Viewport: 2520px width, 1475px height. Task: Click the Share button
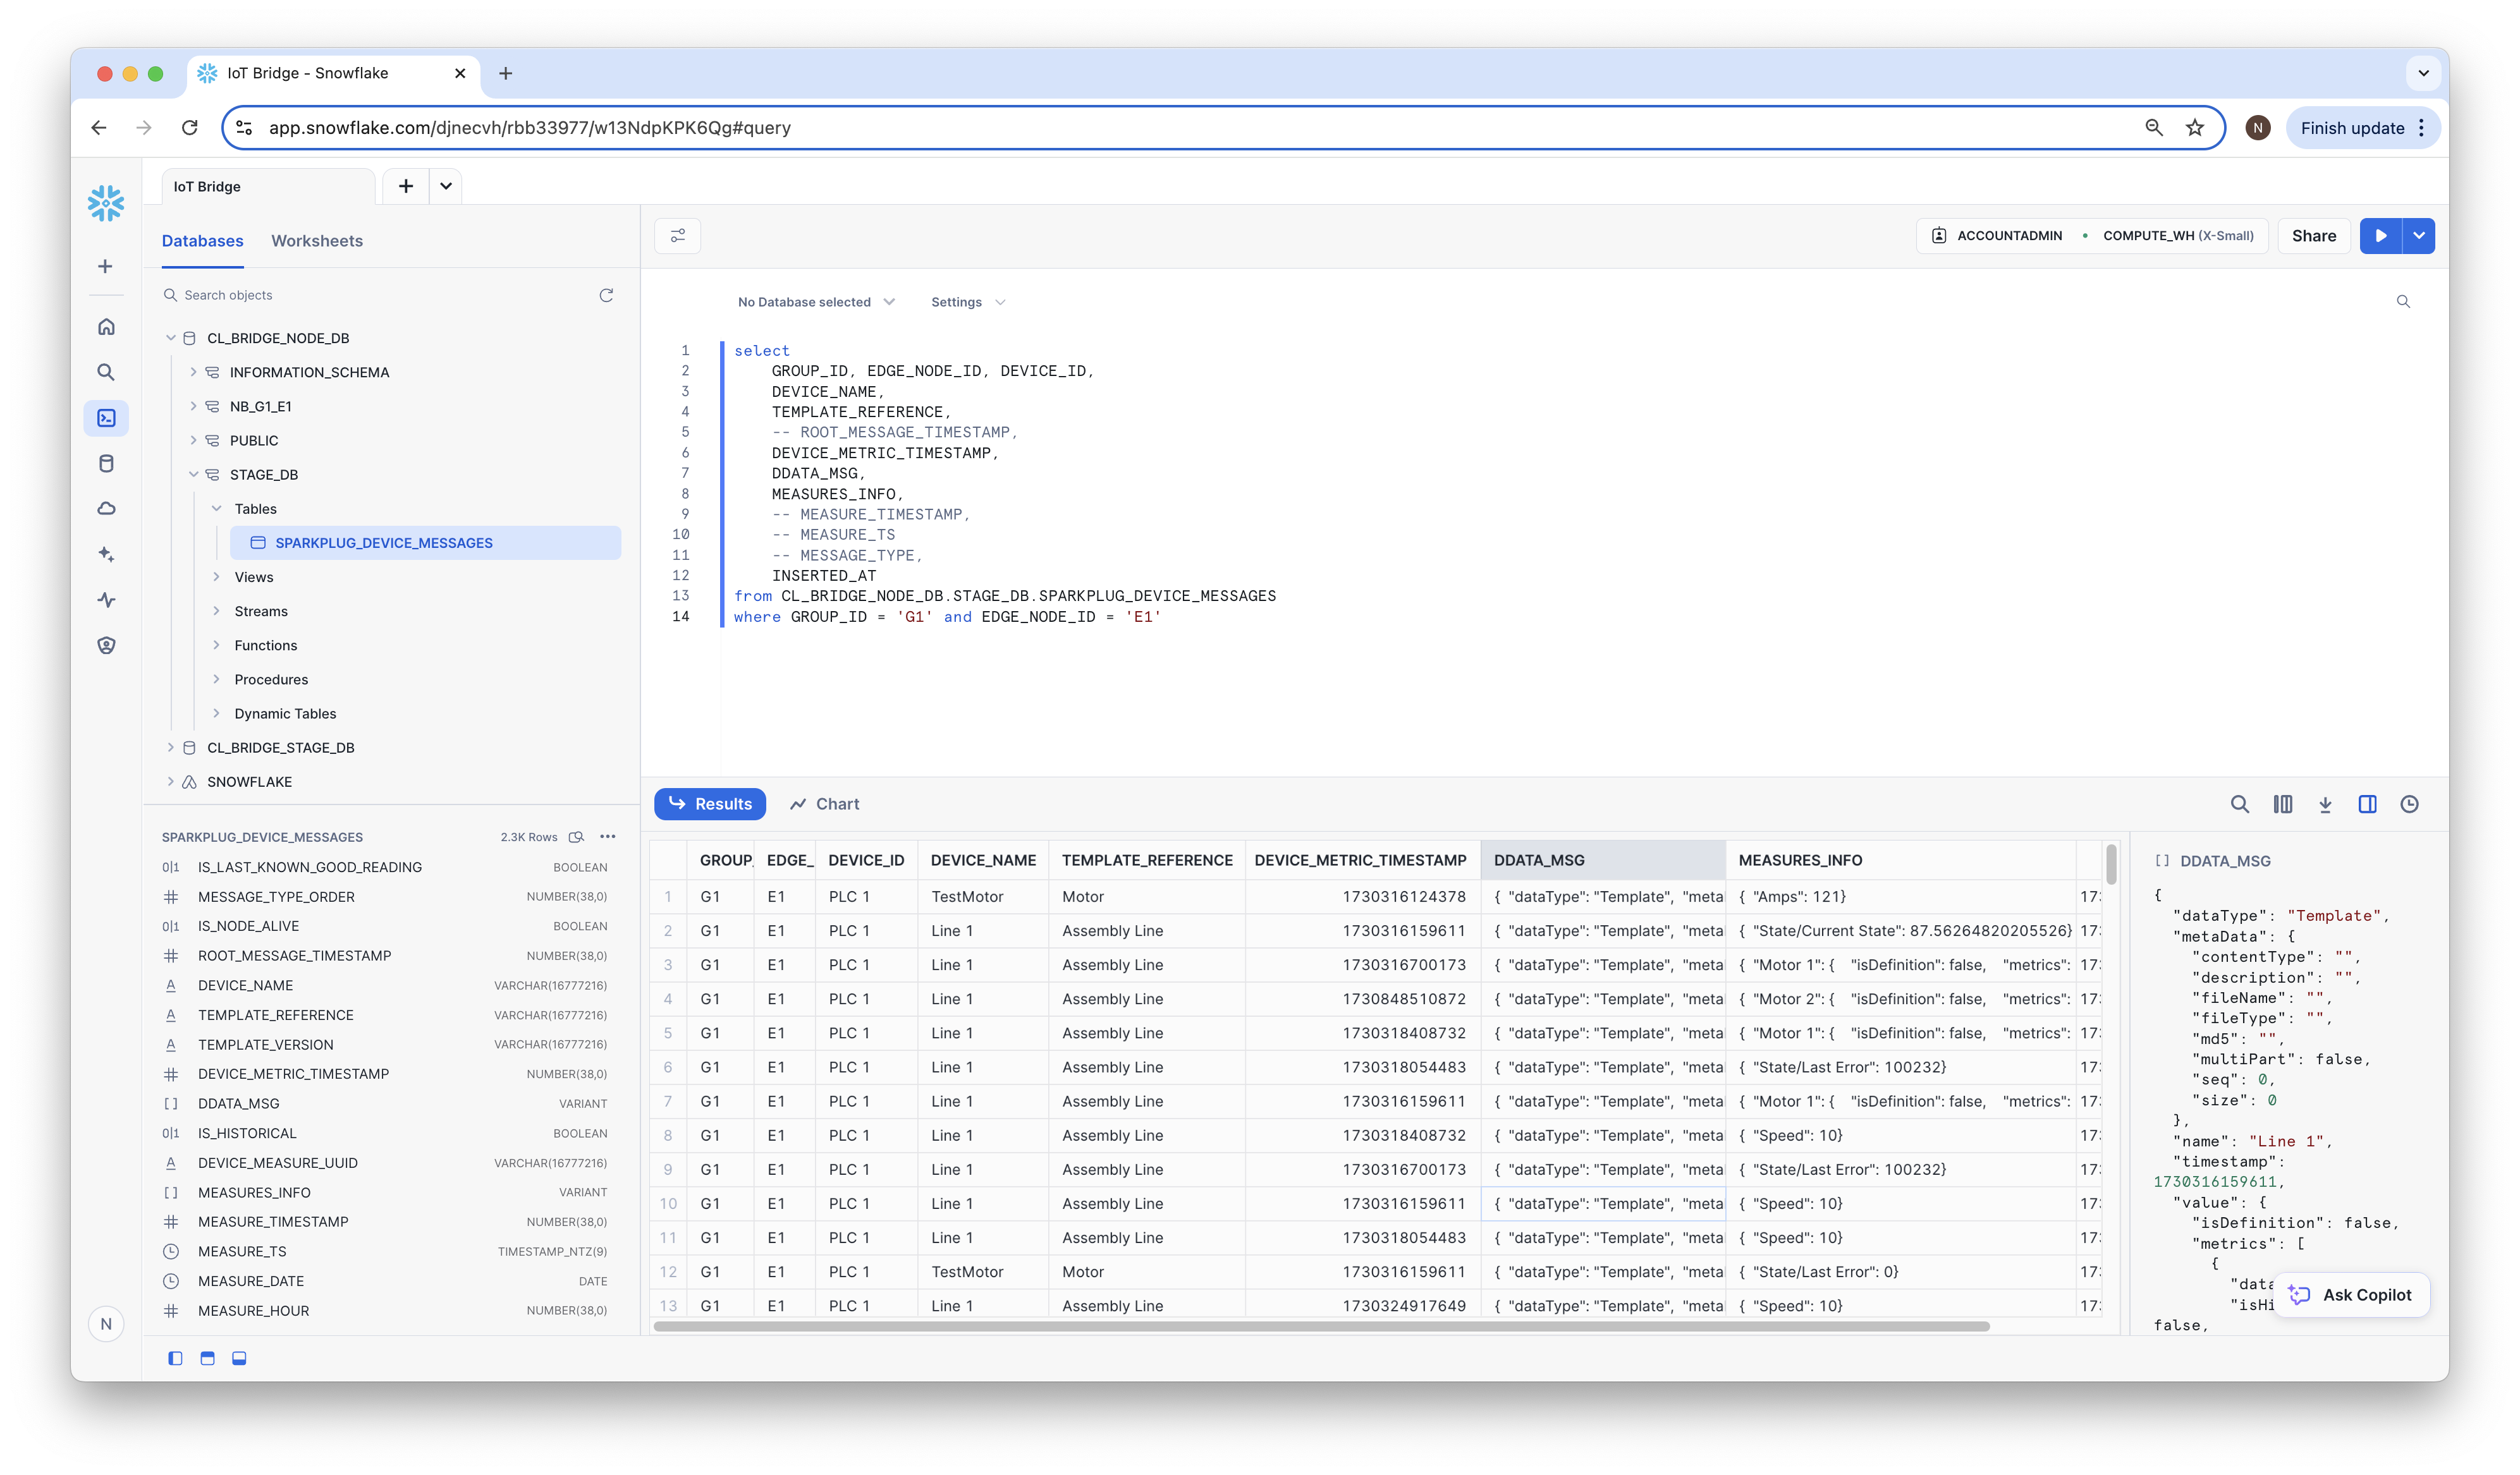pyautogui.click(x=2313, y=236)
